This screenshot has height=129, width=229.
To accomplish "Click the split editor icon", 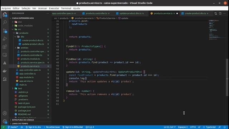I will click(x=220, y=14).
